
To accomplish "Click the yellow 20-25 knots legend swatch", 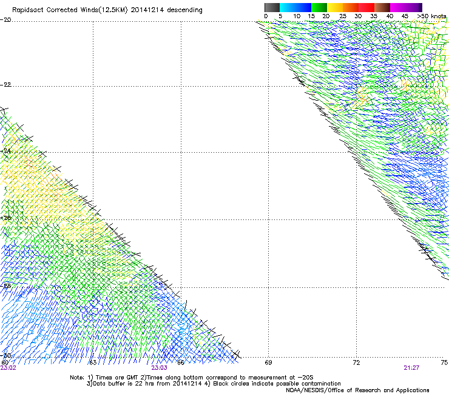I will click(x=335, y=7).
